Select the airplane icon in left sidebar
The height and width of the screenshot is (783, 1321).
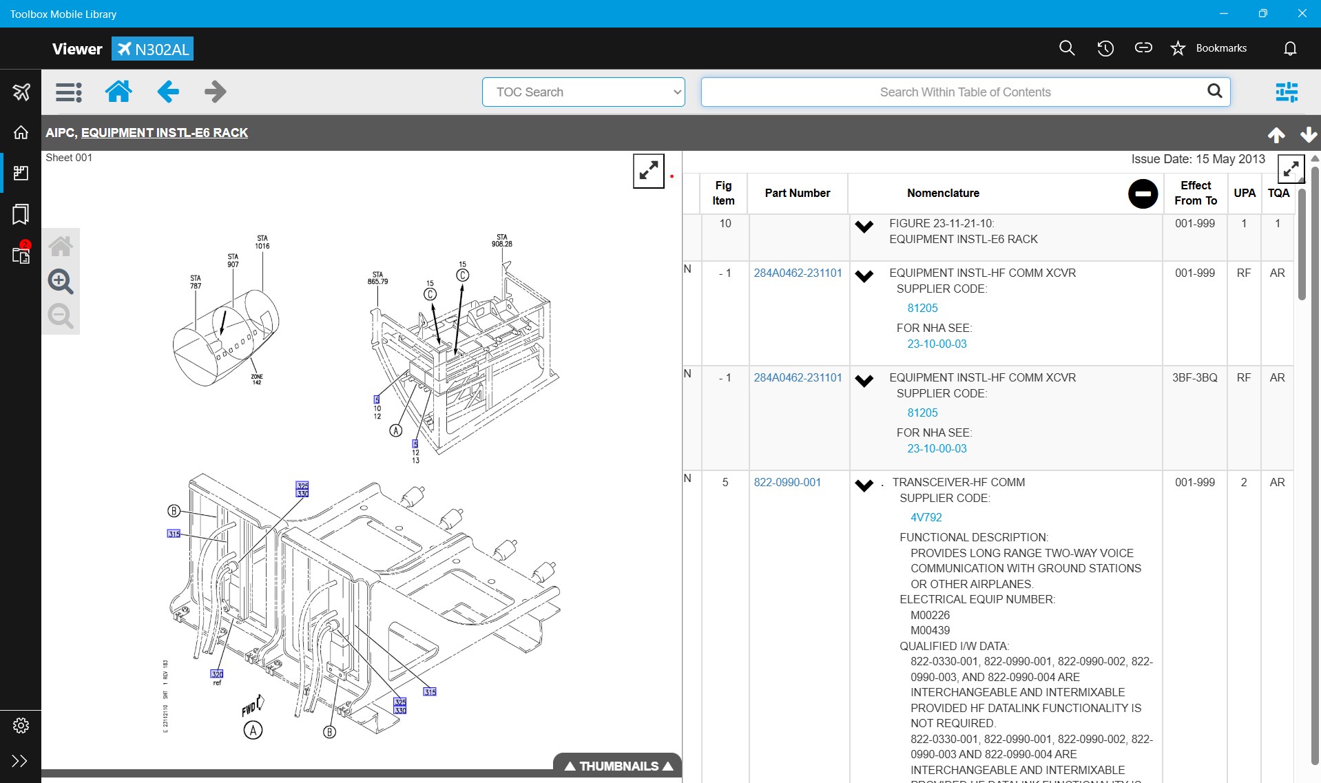21,92
